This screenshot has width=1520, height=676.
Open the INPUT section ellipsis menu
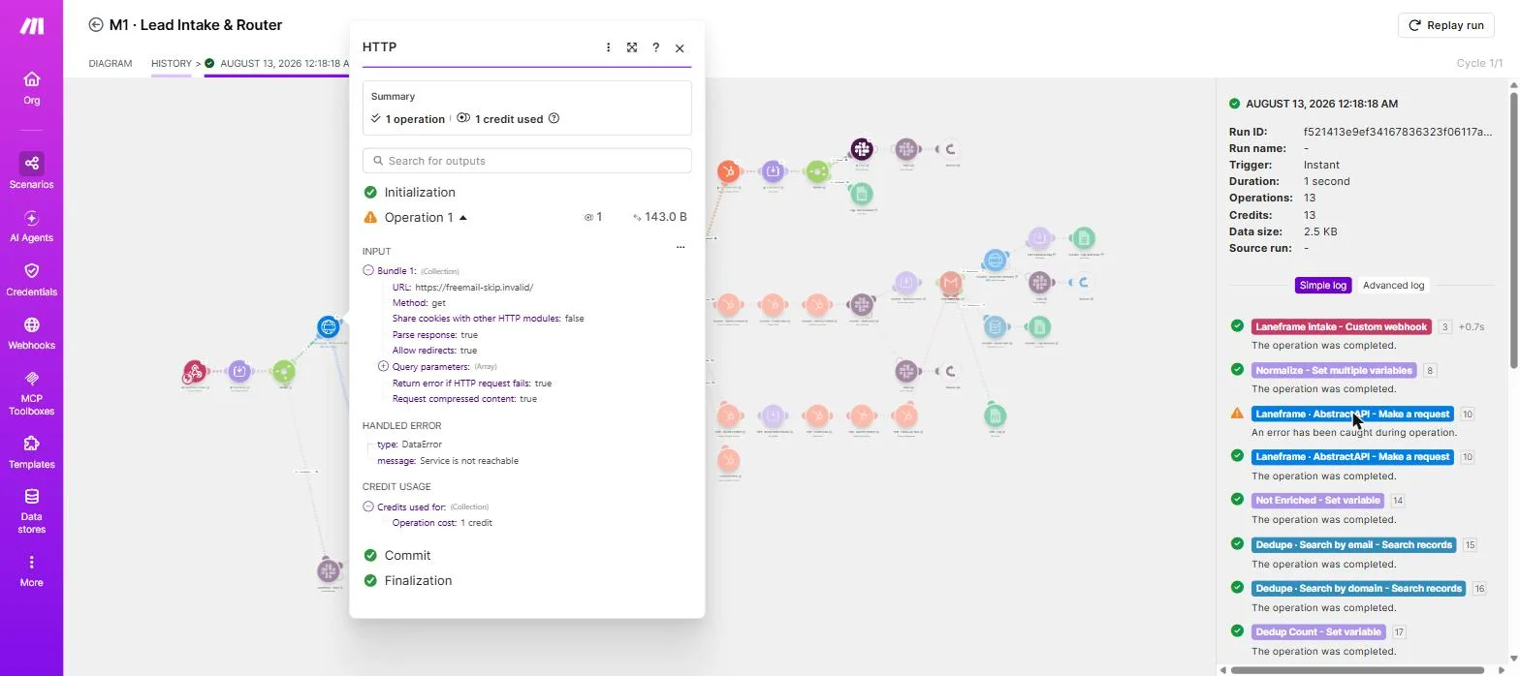[681, 247]
